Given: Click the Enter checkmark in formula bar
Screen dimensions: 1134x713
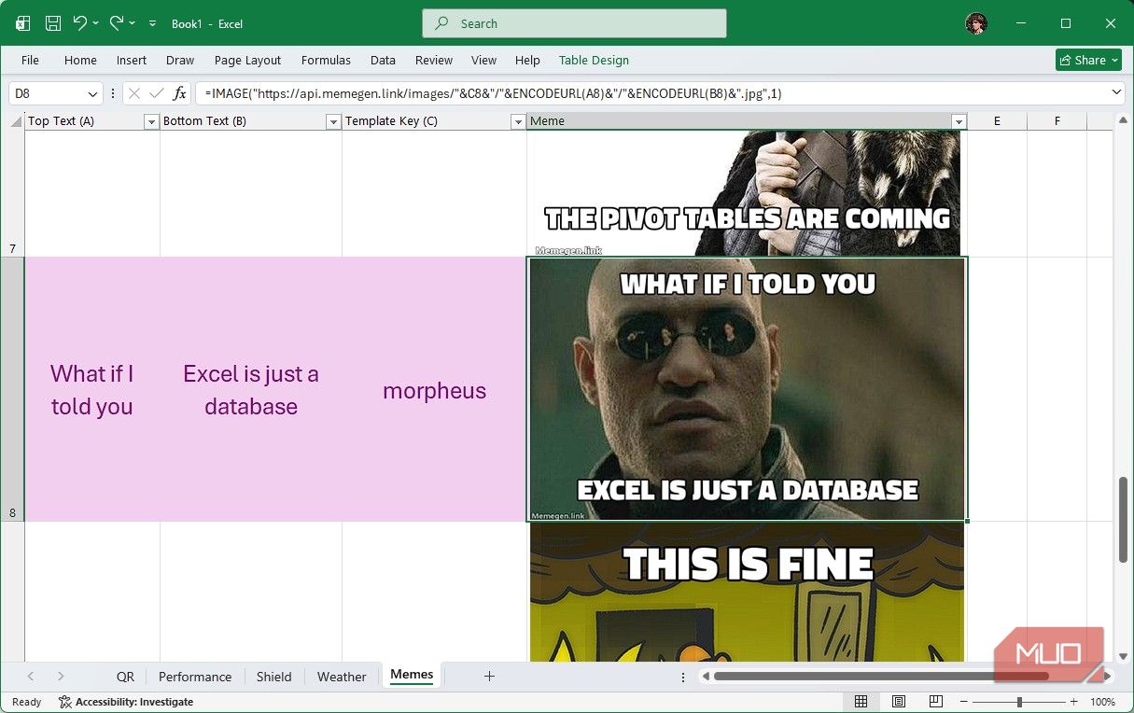Looking at the screenshot, I should [157, 93].
